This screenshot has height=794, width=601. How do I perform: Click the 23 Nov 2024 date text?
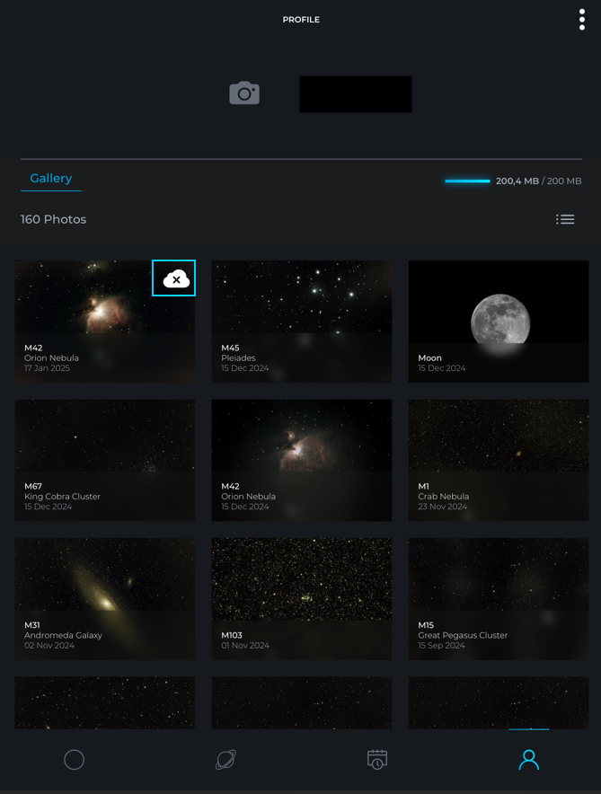point(443,507)
